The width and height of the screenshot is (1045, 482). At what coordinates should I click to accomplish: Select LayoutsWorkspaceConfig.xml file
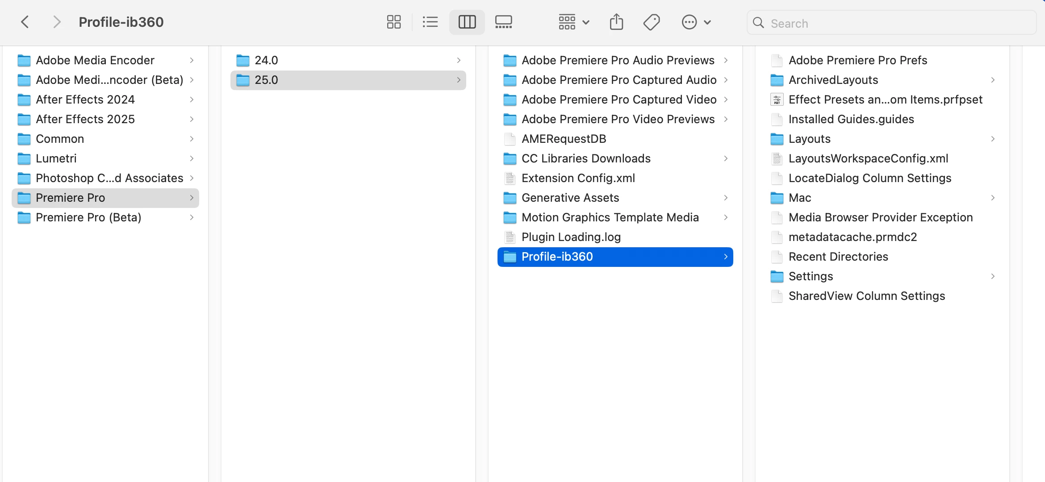pyautogui.click(x=868, y=158)
